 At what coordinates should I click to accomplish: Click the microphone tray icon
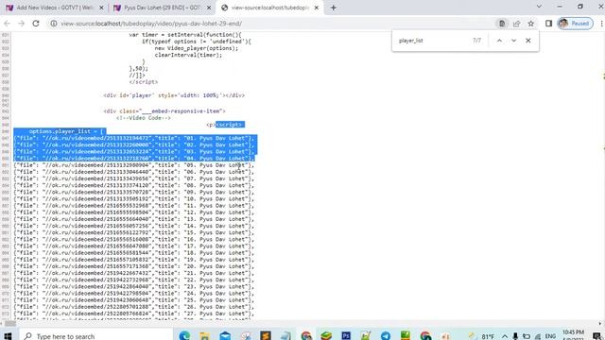[x=515, y=336]
